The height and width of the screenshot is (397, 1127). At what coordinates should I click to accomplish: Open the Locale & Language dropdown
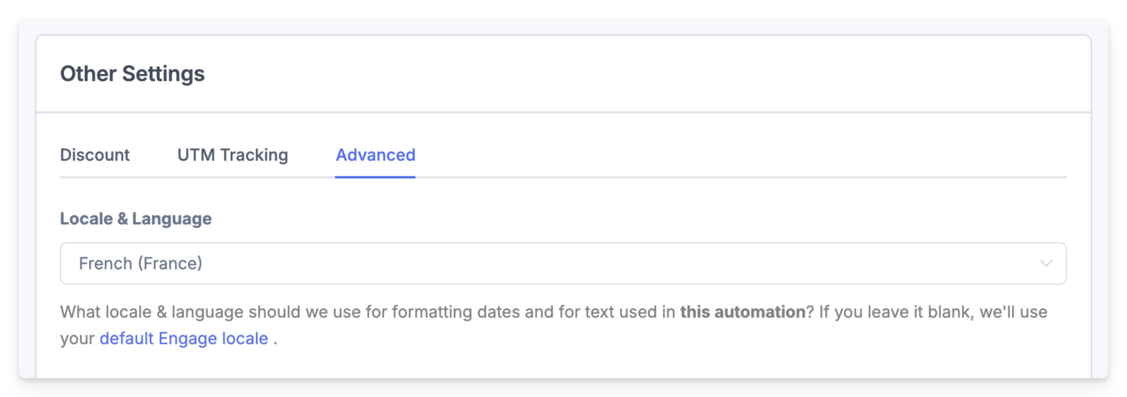pos(563,263)
